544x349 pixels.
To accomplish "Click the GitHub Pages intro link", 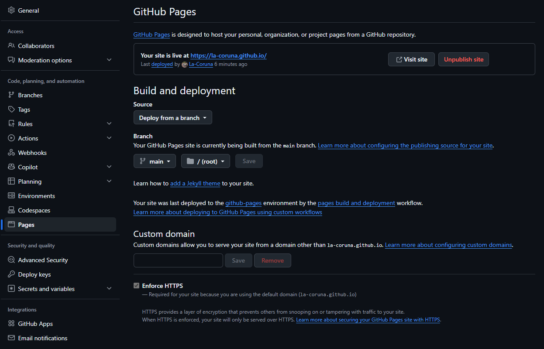I will 151,34.
